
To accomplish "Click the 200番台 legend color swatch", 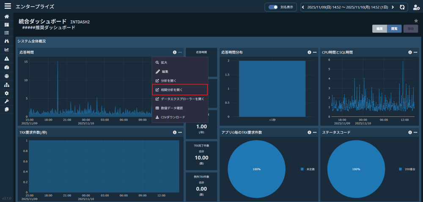I will (400, 169).
